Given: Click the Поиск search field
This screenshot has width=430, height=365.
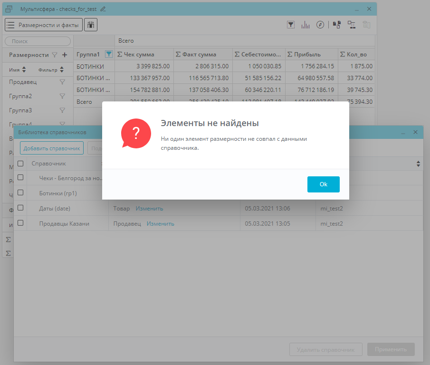Looking at the screenshot, I should coord(37,42).
